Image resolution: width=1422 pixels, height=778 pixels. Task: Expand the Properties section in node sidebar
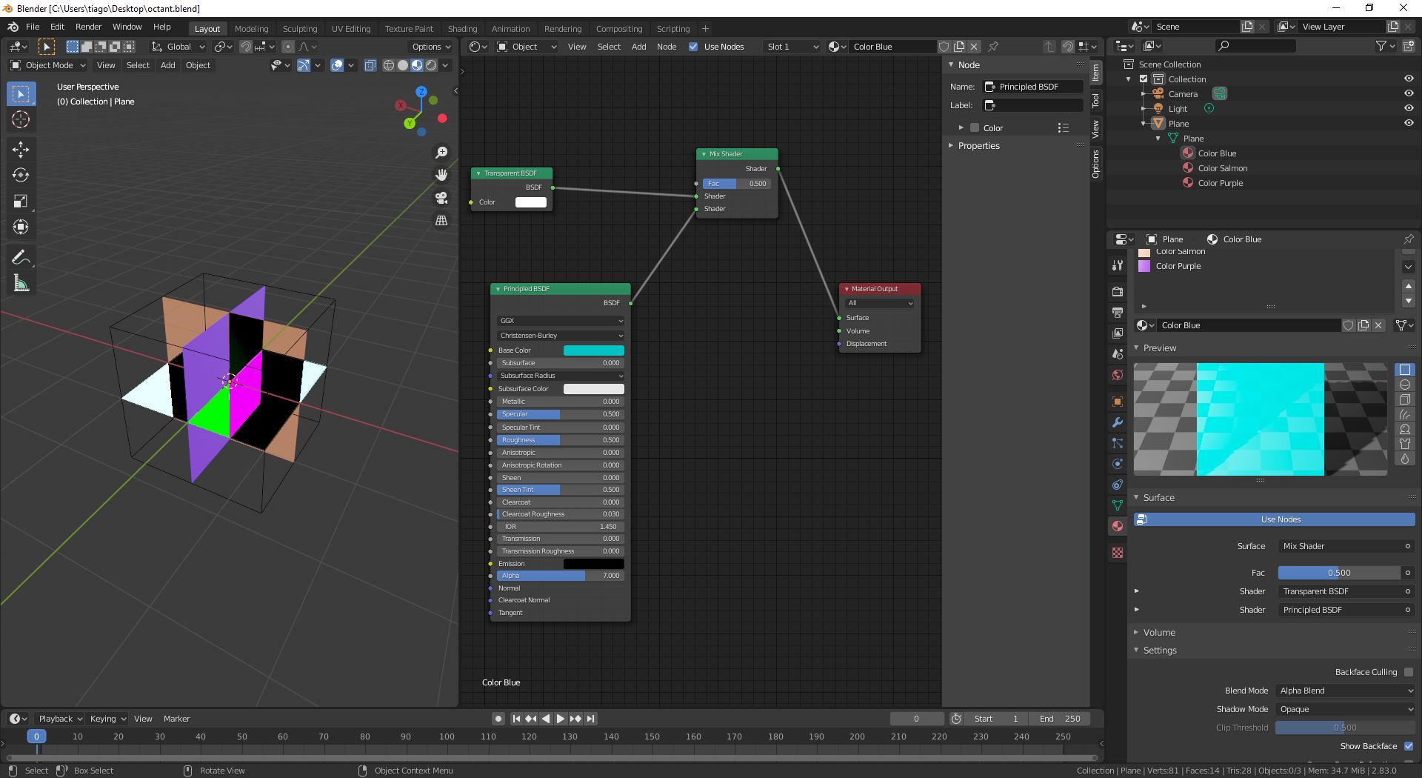coord(978,146)
